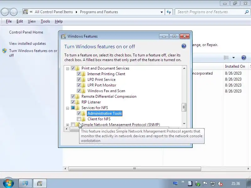The image size is (251, 188).
Task: Click the Windows Features title bar icon
Action: pos(63,36)
